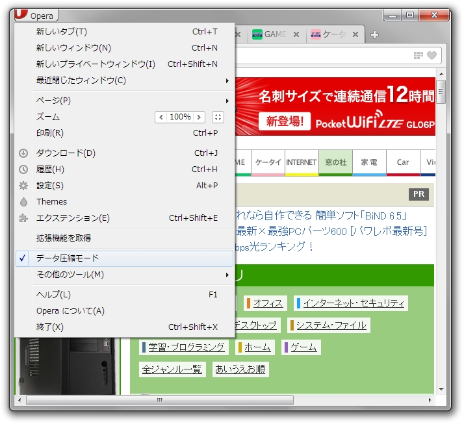Open 学習・プログラミング category link

[187, 347]
